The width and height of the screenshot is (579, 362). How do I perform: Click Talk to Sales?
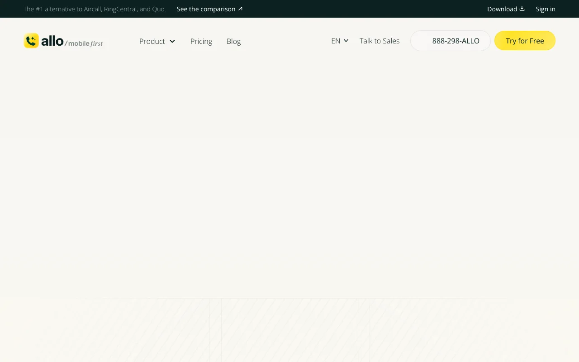click(380, 41)
